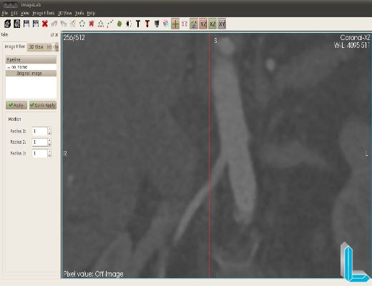
Task: Click the red X delete icon in toolbar
Action: point(45,24)
